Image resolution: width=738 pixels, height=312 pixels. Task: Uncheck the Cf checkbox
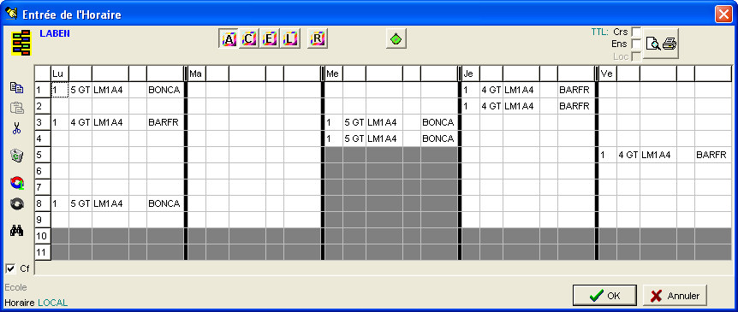(x=10, y=268)
